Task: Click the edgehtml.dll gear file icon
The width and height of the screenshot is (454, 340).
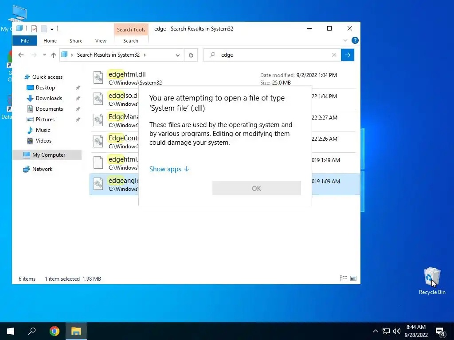Action: point(98,77)
